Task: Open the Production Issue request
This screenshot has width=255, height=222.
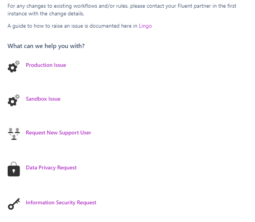Action: 46,65
